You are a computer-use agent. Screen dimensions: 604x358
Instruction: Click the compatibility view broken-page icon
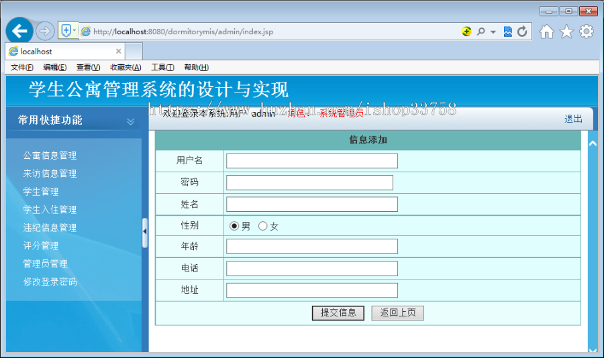click(508, 32)
